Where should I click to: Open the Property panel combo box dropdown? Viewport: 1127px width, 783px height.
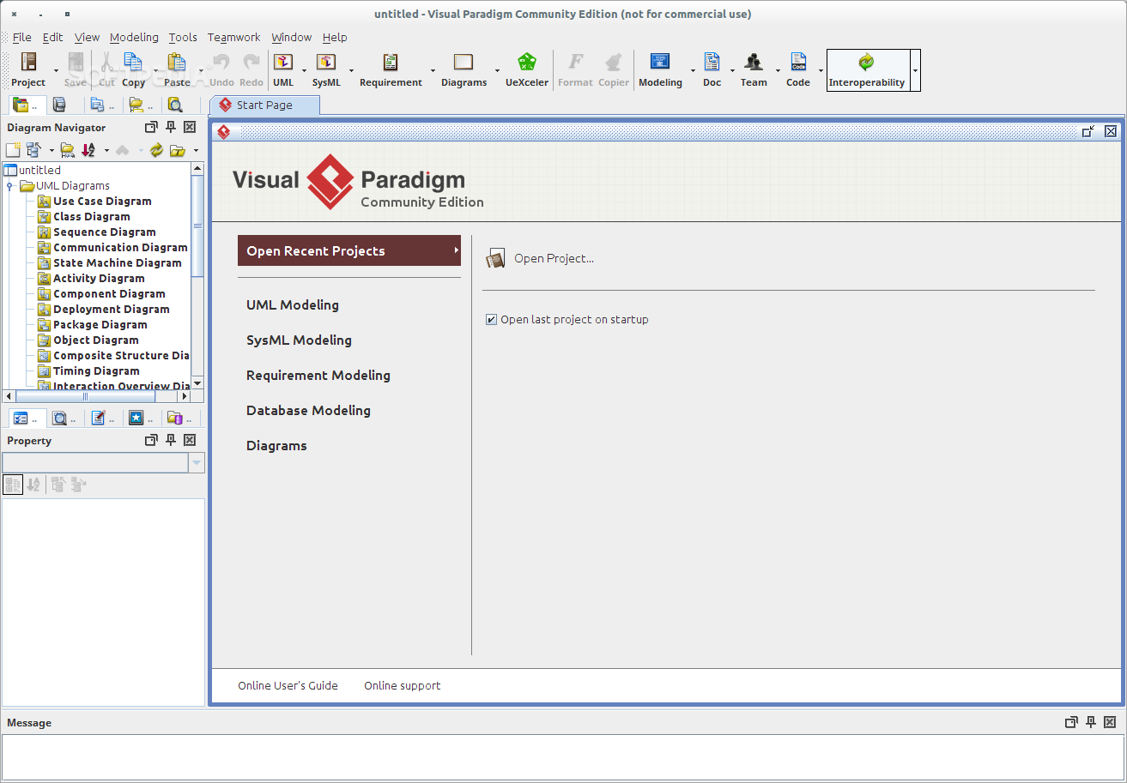(197, 463)
